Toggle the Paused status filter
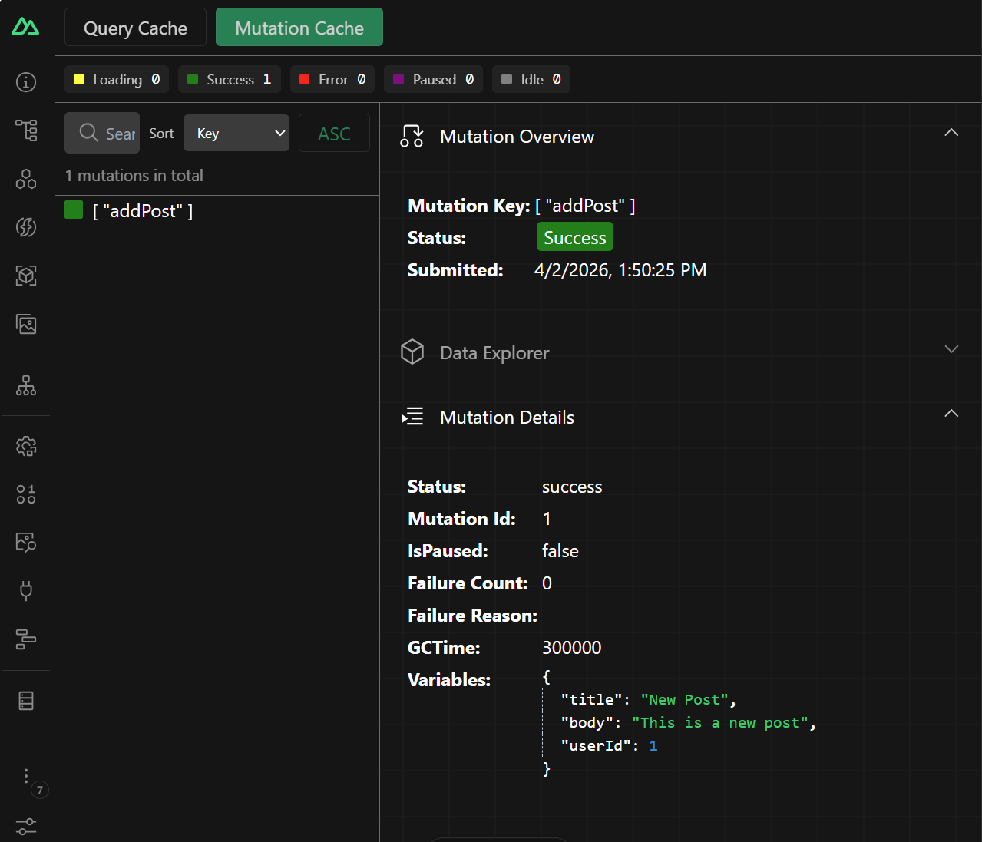982x842 pixels. point(433,79)
